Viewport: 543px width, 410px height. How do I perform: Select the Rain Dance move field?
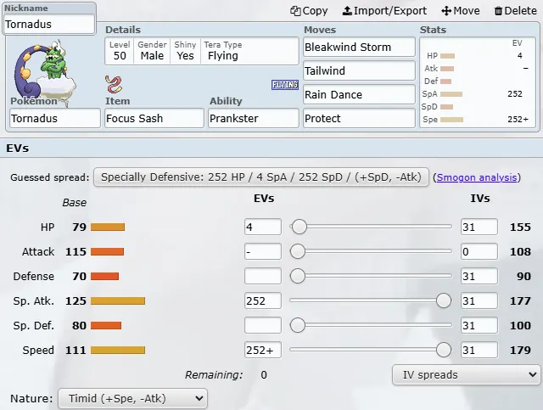[359, 94]
